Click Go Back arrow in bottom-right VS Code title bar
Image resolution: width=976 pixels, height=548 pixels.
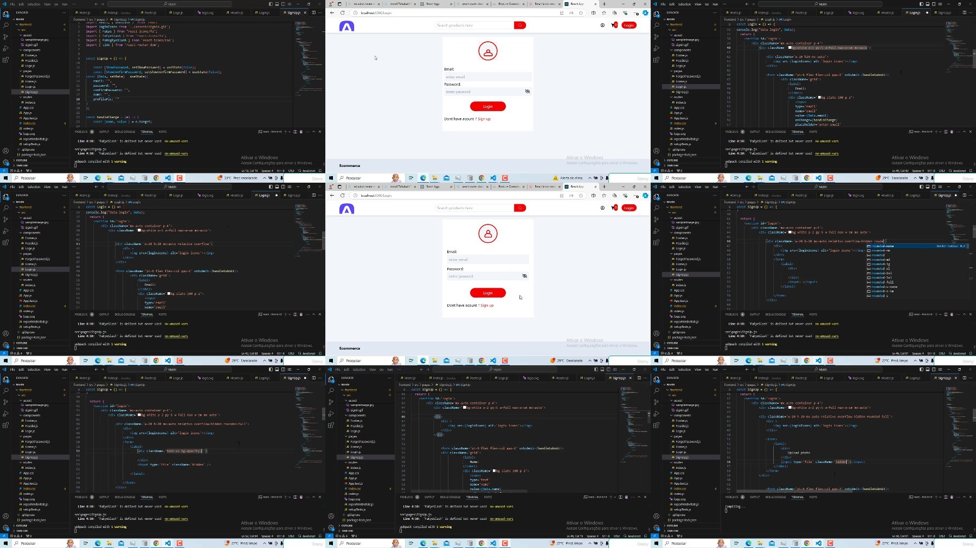click(747, 369)
